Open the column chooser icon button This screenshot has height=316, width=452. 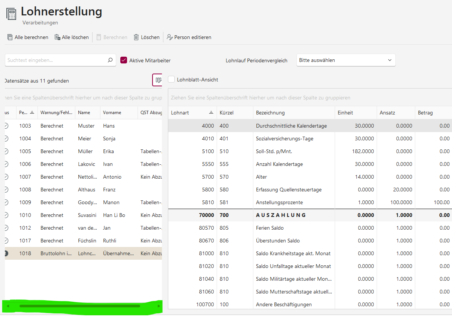[158, 80]
